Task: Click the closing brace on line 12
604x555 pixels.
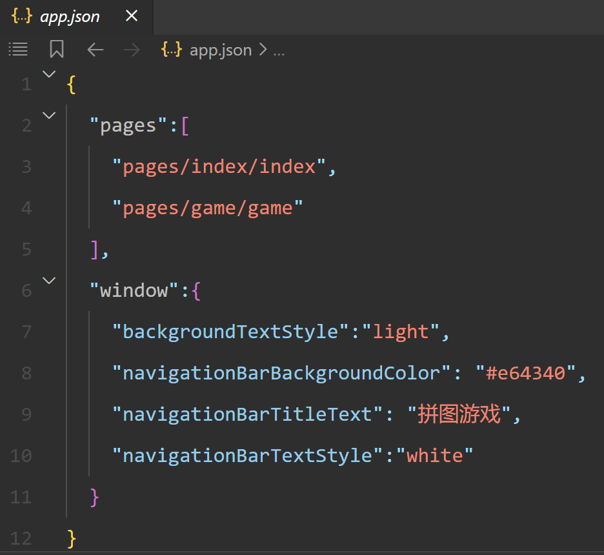Action: point(72,538)
